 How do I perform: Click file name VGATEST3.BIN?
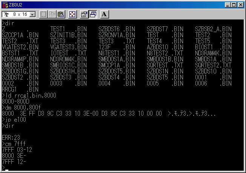69,47
